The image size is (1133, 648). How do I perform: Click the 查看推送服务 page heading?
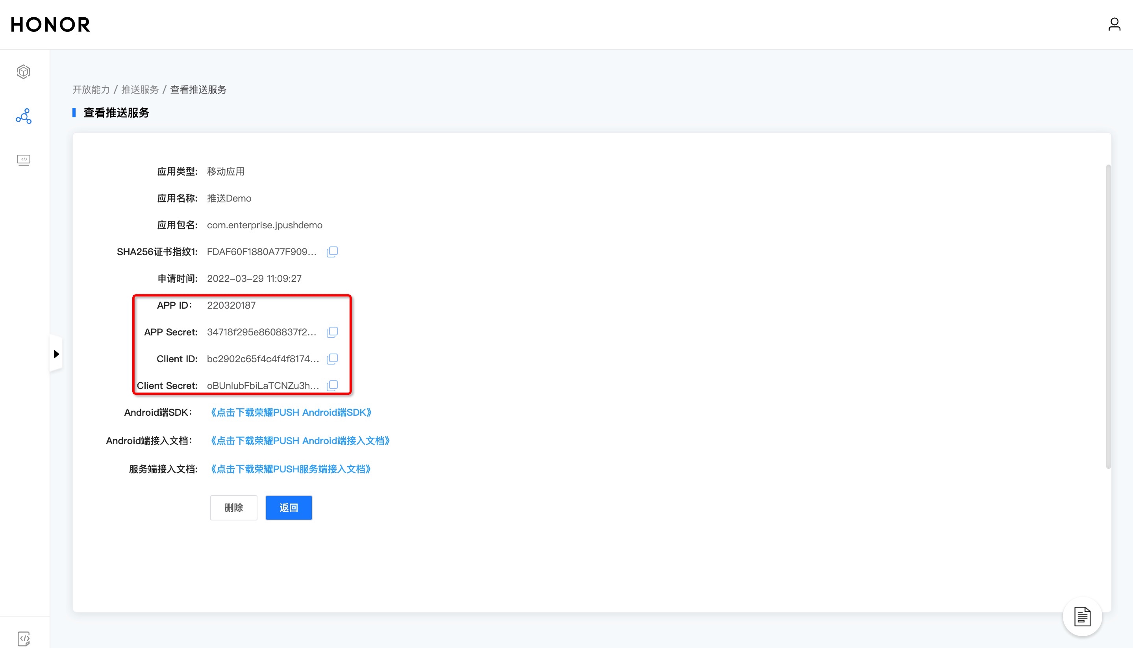(x=116, y=113)
